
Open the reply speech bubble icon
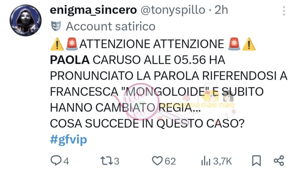[56, 160]
